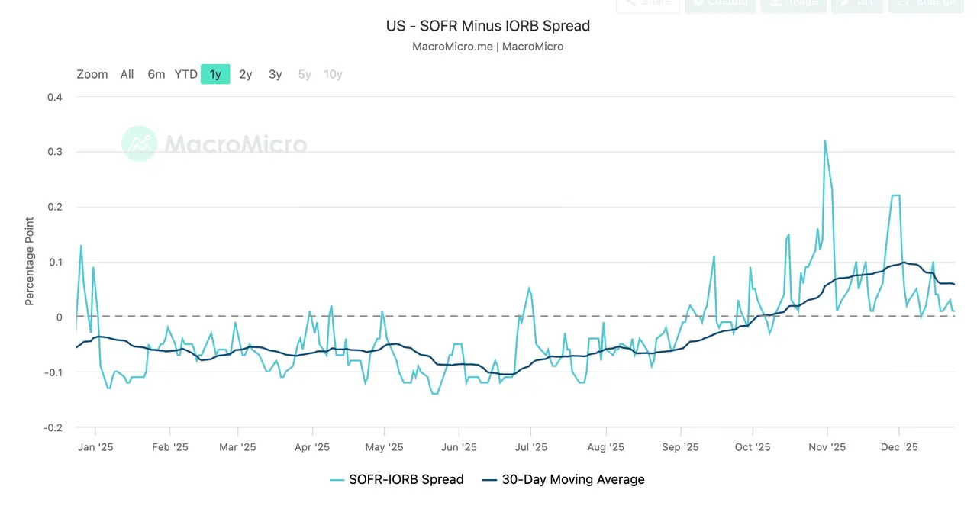
Task: Click the greyed-out 5y zoom option
Action: pyautogui.click(x=305, y=74)
